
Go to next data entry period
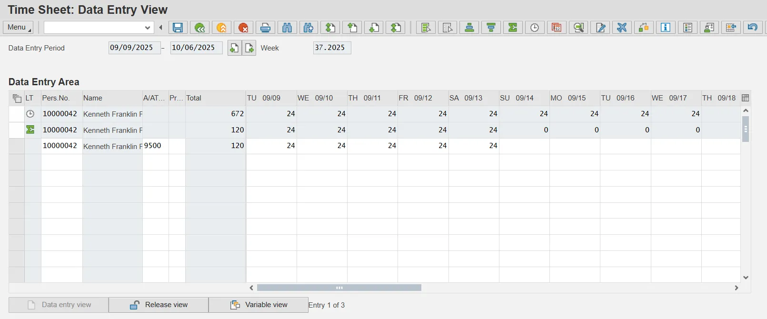pyautogui.click(x=249, y=48)
